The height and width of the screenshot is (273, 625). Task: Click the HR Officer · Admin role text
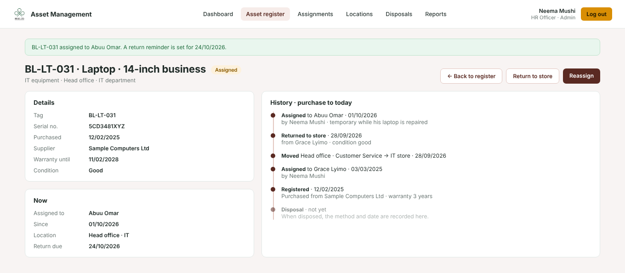tap(553, 17)
